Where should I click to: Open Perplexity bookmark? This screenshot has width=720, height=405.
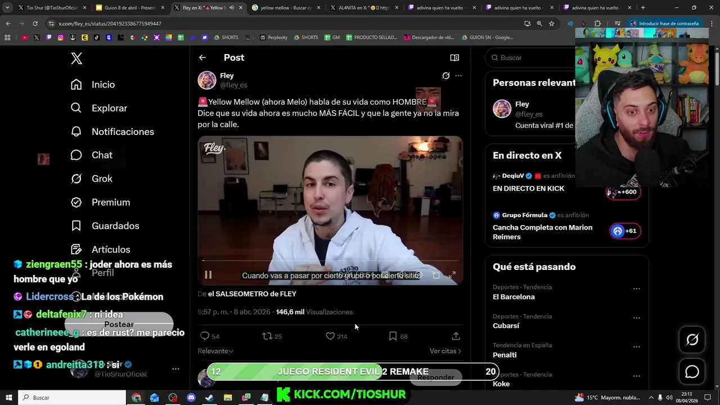pyautogui.click(x=273, y=38)
